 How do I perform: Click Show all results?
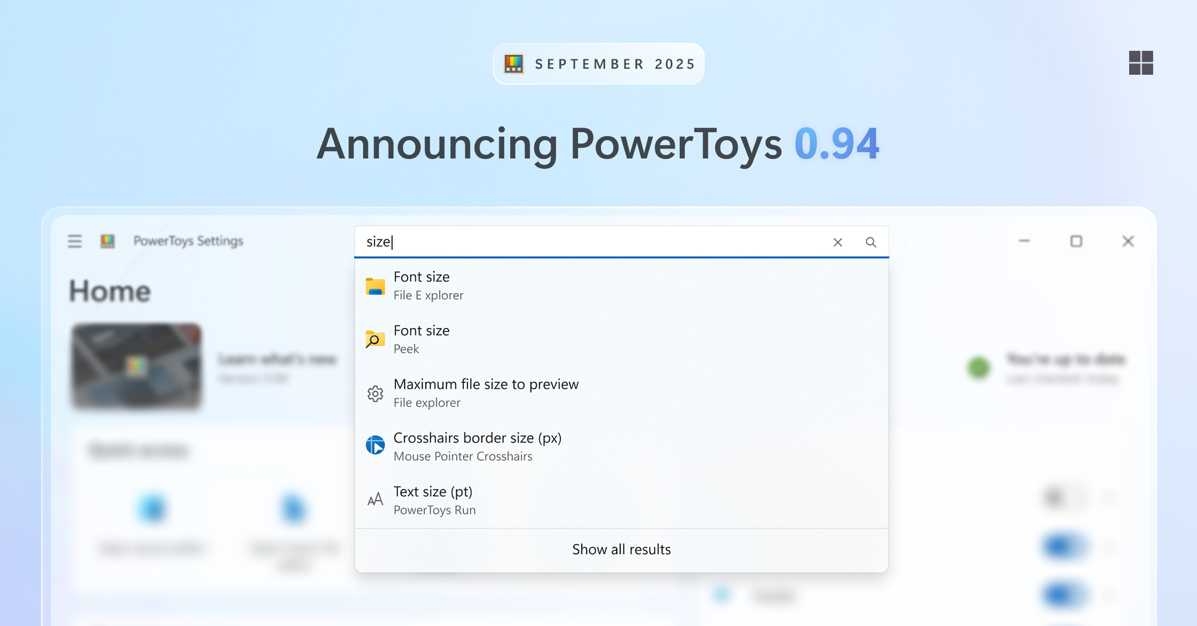click(621, 549)
